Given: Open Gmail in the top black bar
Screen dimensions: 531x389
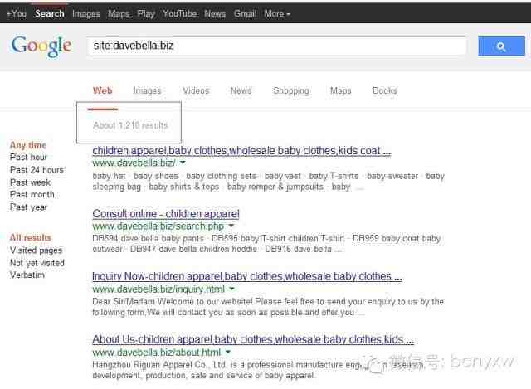Looking at the screenshot, I should pyautogui.click(x=246, y=14).
